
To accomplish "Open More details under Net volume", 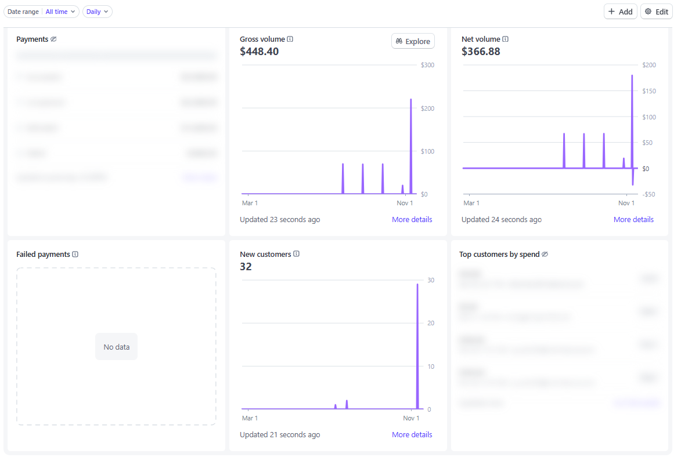I will (633, 219).
